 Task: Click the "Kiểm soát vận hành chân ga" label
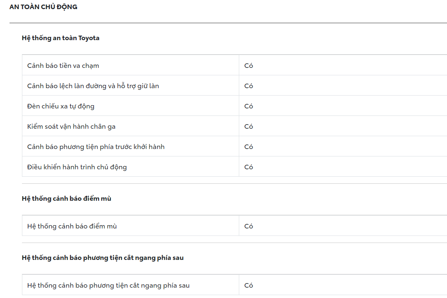(71, 127)
